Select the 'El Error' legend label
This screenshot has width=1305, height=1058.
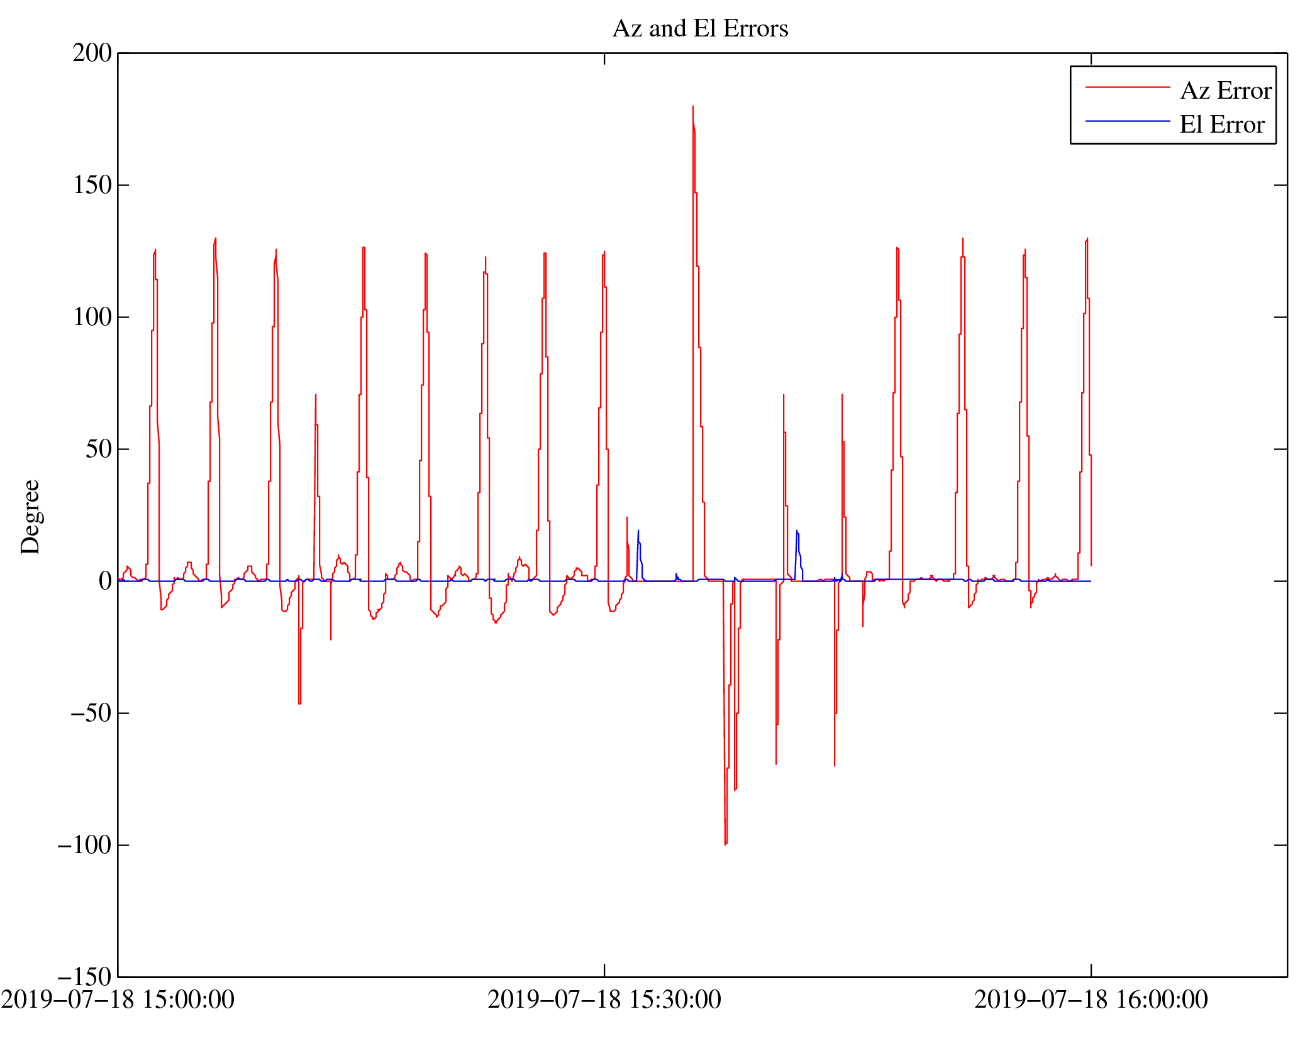point(1221,124)
